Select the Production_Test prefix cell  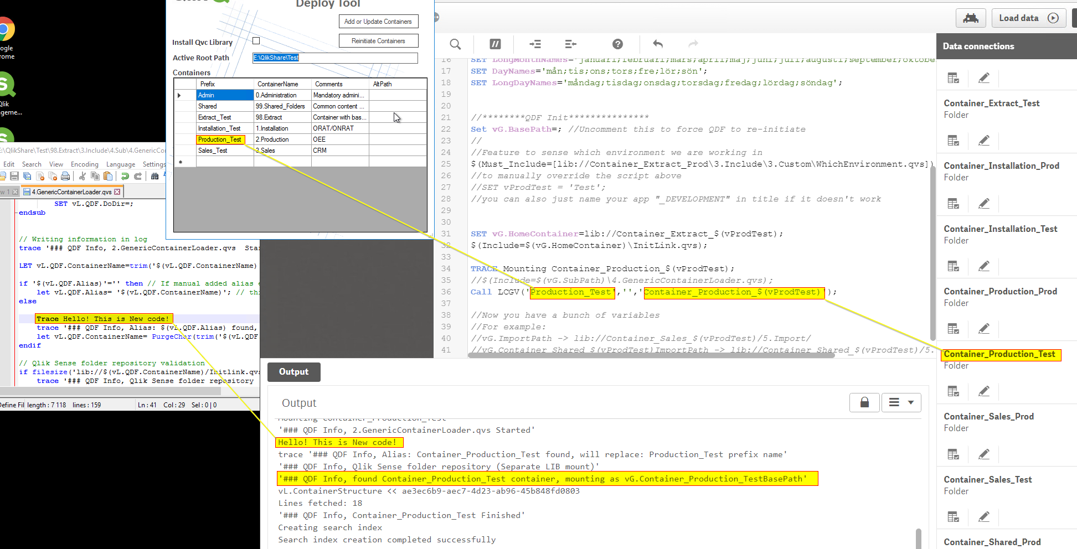[x=225, y=139]
